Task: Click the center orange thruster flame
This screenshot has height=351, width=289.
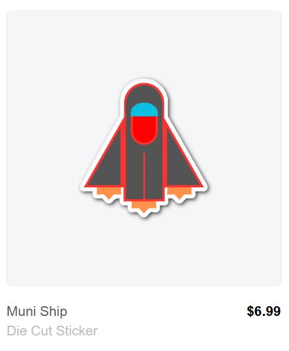Action: coord(144,207)
